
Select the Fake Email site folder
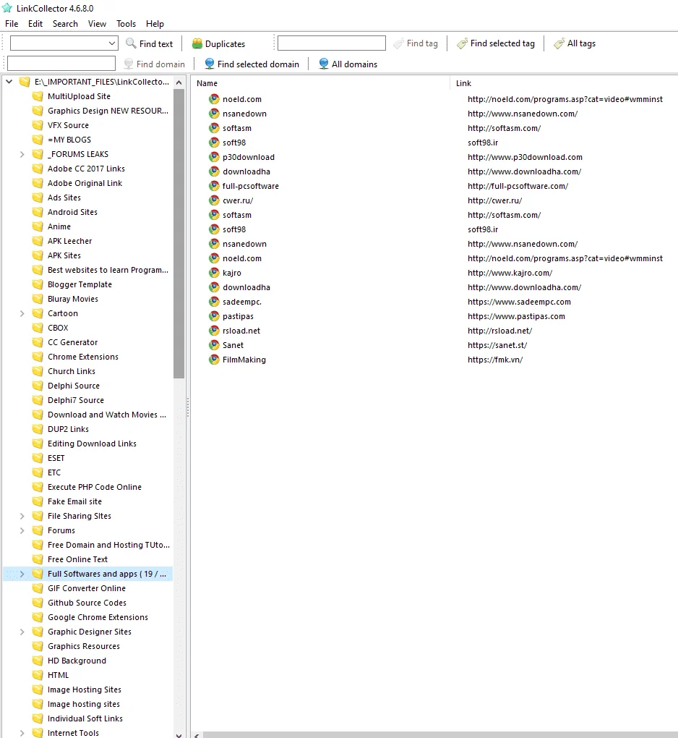click(74, 501)
